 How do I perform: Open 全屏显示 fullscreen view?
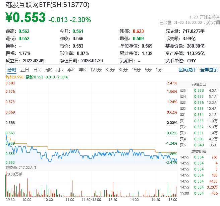pos(209,70)
